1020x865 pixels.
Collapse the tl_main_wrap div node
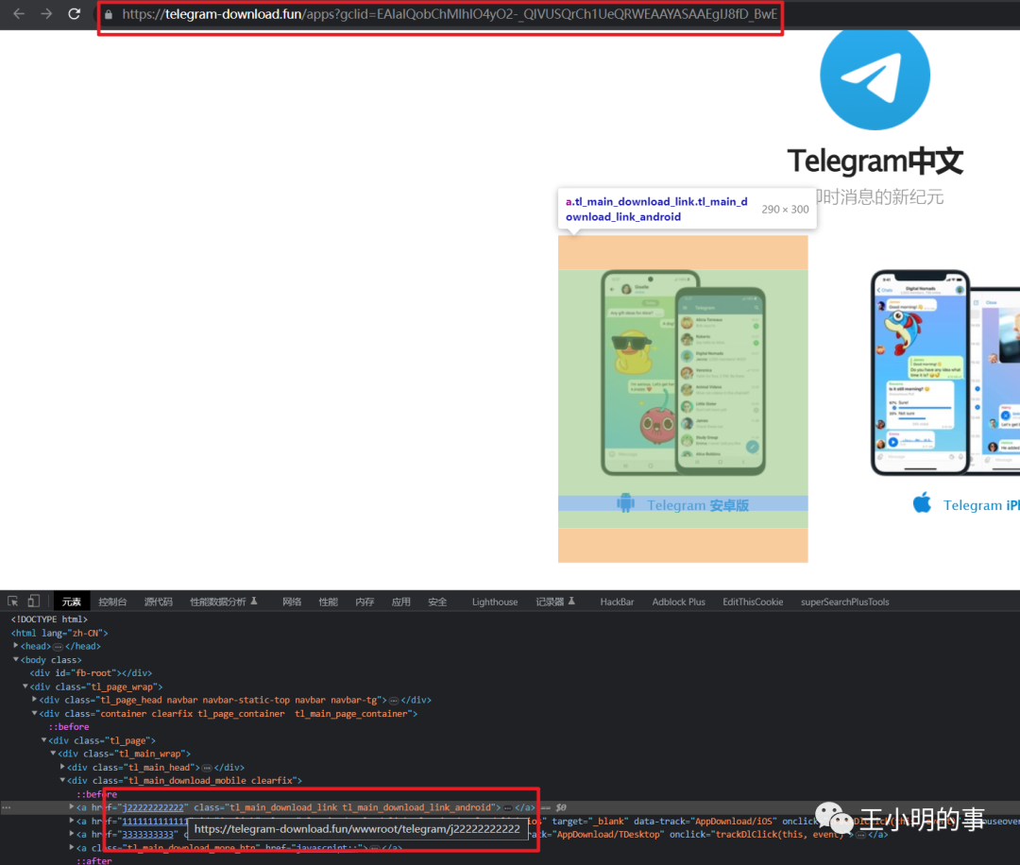(x=53, y=754)
